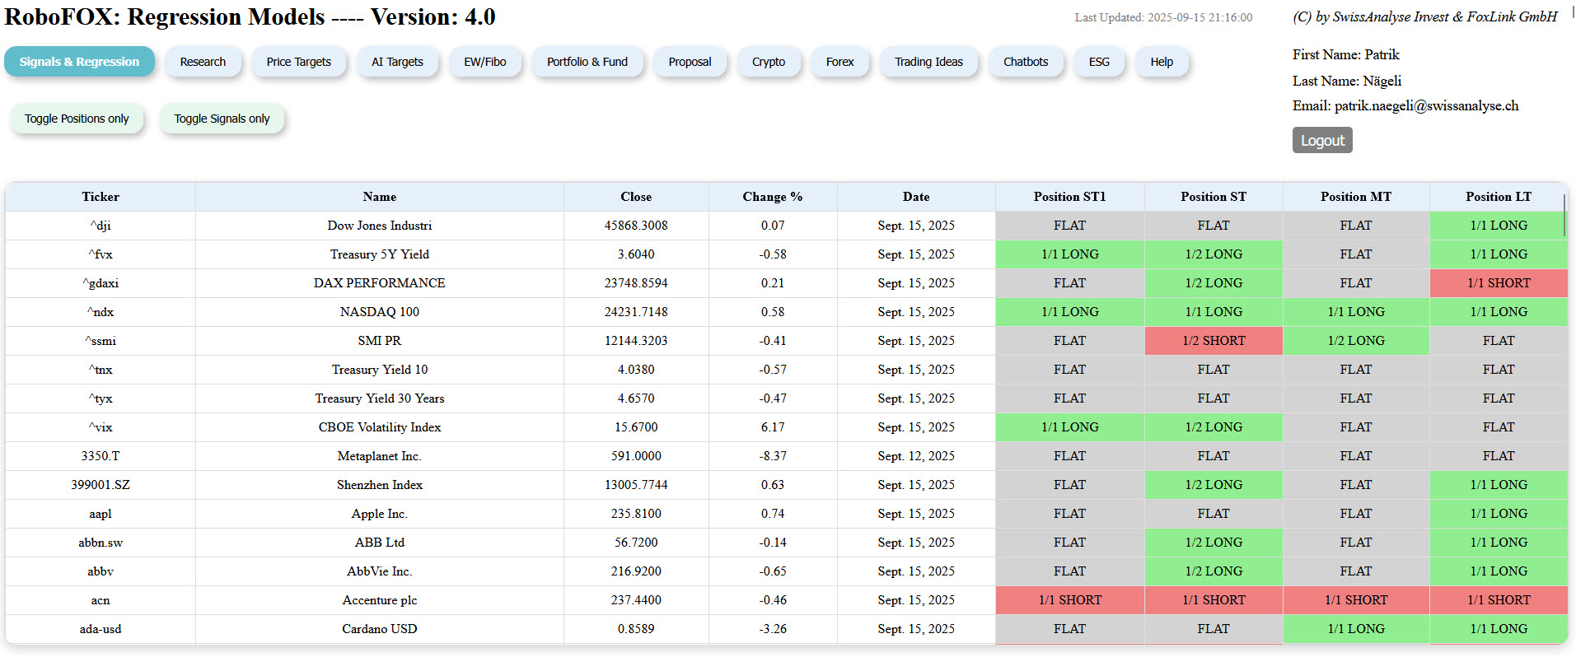Click the NASDAQ 100 name cell
The width and height of the screenshot is (1576, 657).
click(380, 312)
